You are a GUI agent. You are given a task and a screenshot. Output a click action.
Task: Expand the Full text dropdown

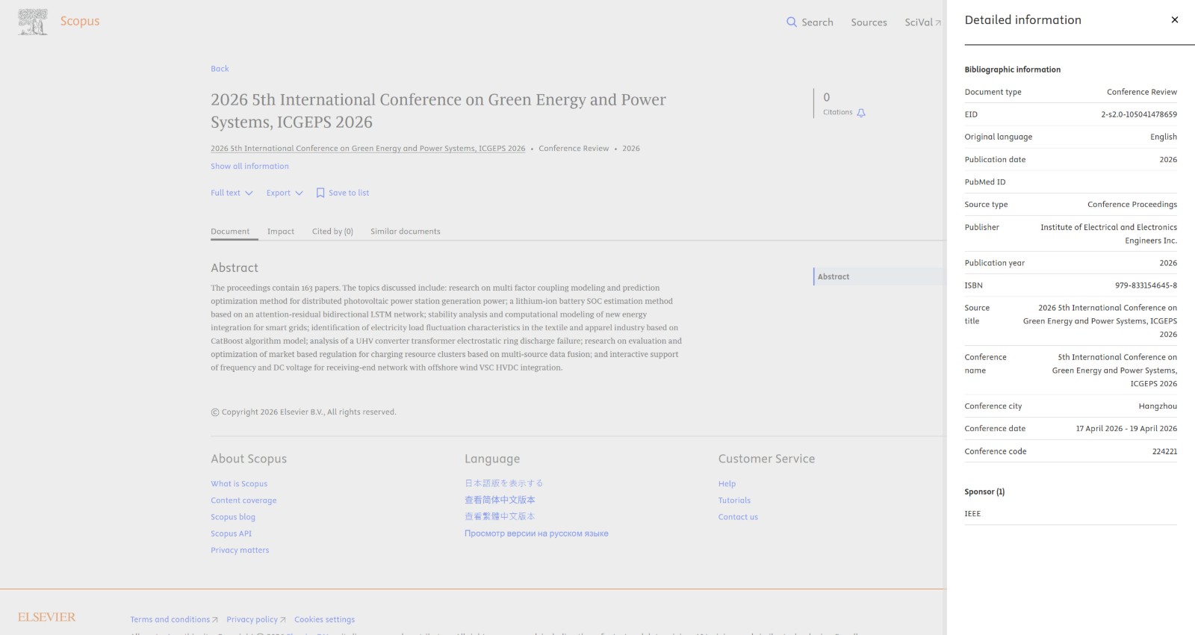pyautogui.click(x=232, y=193)
